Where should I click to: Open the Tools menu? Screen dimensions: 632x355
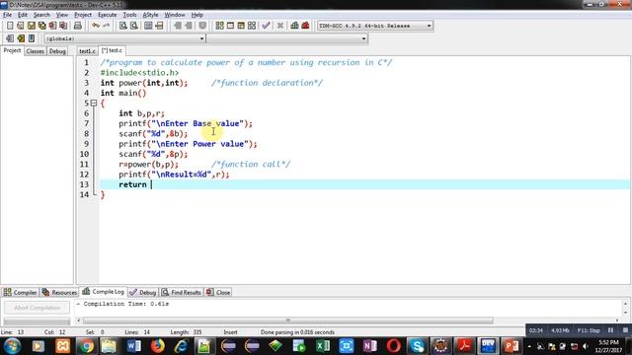click(x=129, y=15)
